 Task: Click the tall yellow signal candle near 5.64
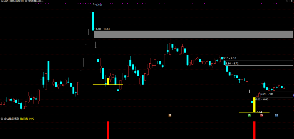point(254,105)
